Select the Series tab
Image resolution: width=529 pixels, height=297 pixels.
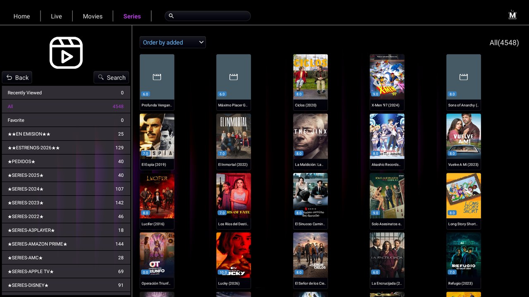pos(132,16)
